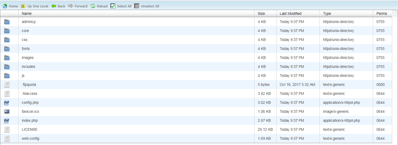The height and width of the screenshot is (145, 398).
Task: Click the favicon.ico image icon
Action: 7,111
